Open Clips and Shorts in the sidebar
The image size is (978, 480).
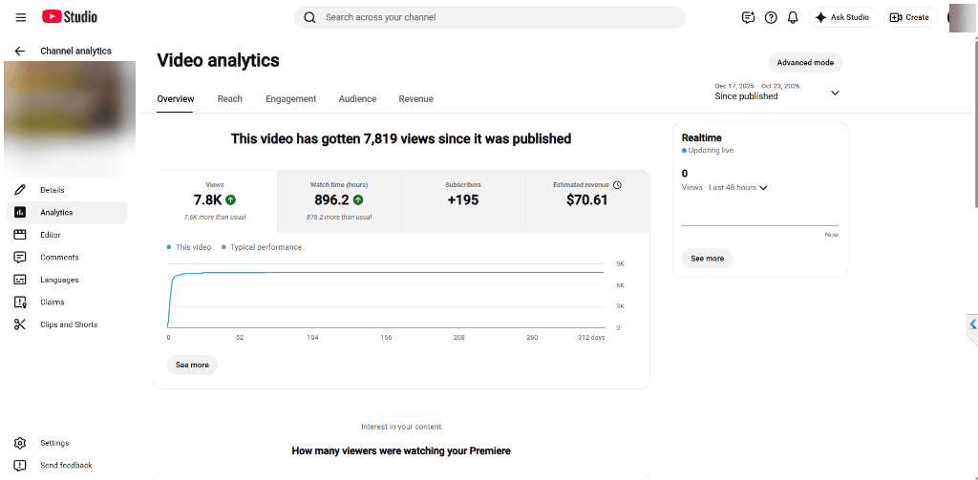pos(68,324)
